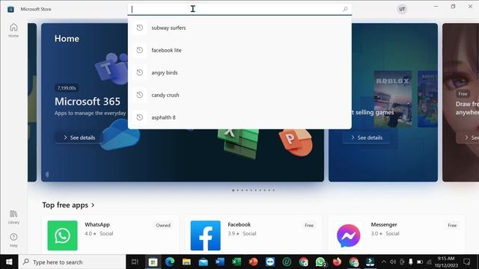The width and height of the screenshot is (479, 269).
Task: Click See details on Microsoft 365 banner
Action: click(79, 137)
